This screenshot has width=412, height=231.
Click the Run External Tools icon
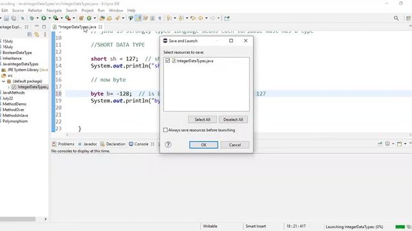(x=68, y=18)
